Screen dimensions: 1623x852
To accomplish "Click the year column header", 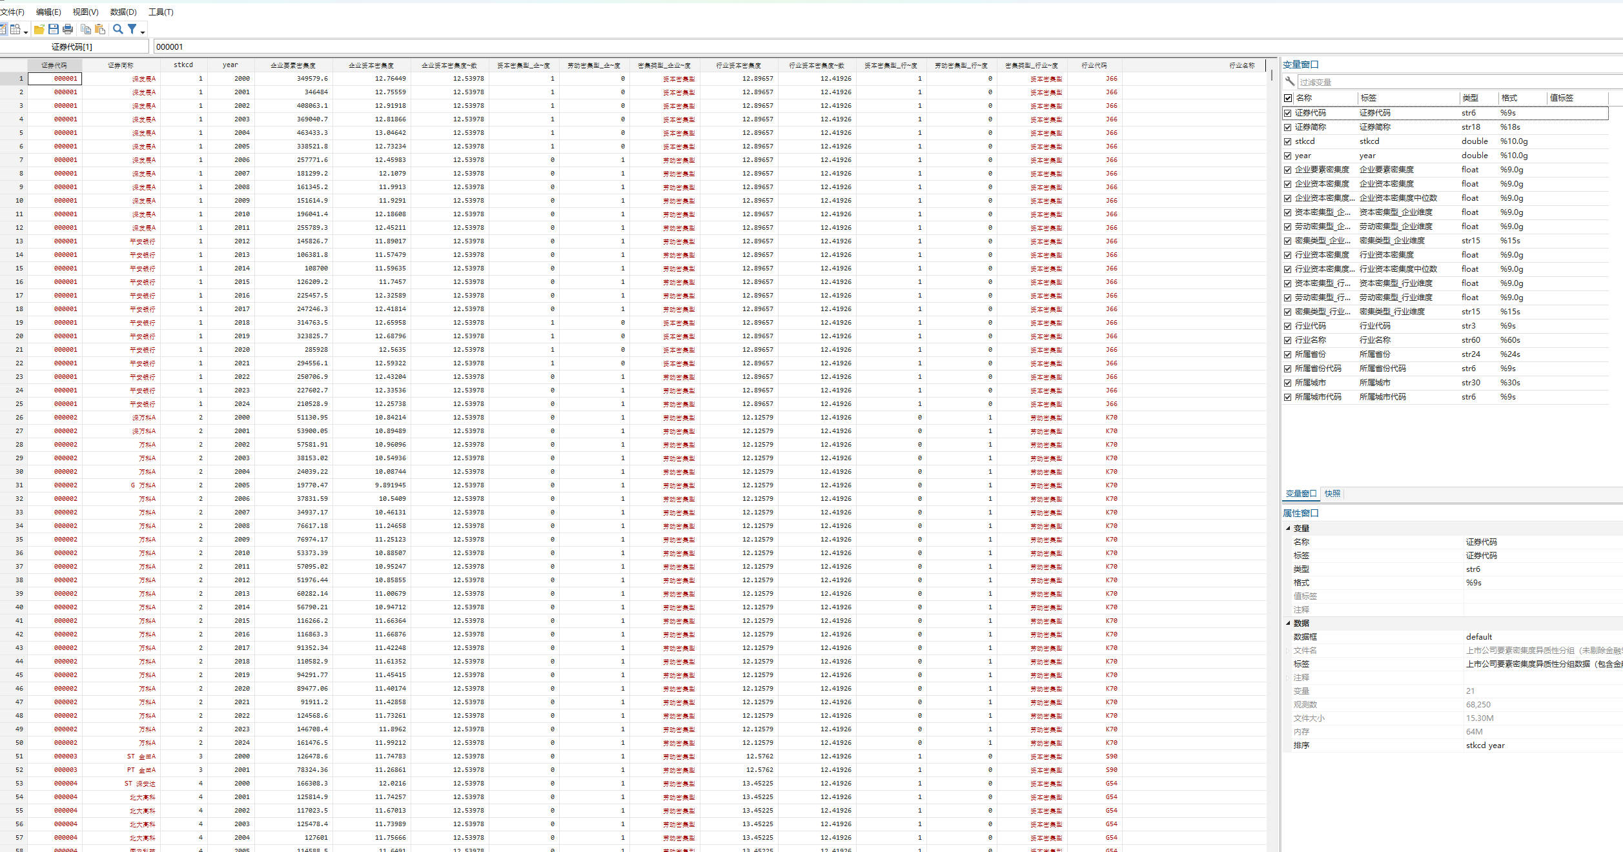I will (230, 65).
